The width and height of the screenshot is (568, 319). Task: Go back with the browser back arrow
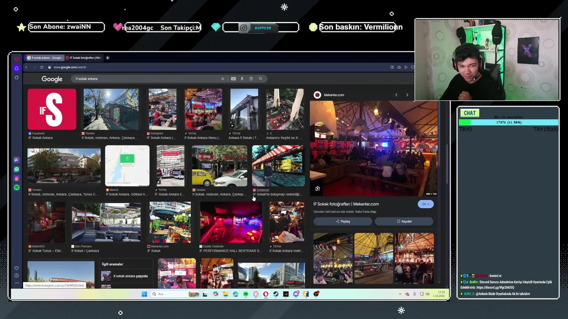coord(26,67)
